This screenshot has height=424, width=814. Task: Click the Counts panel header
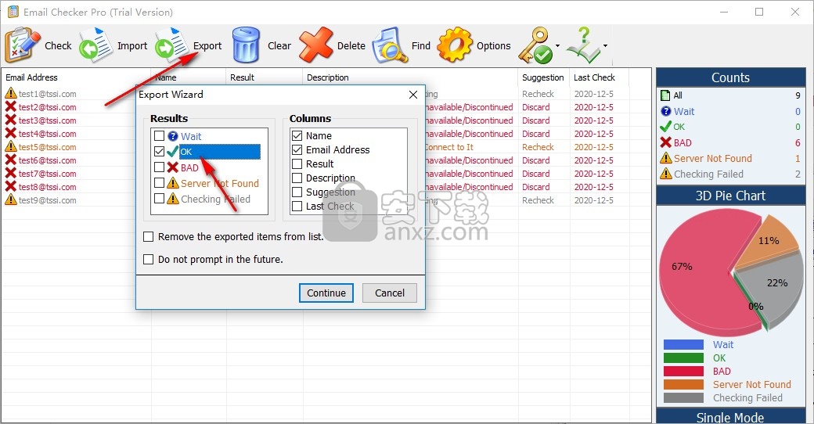[730, 77]
